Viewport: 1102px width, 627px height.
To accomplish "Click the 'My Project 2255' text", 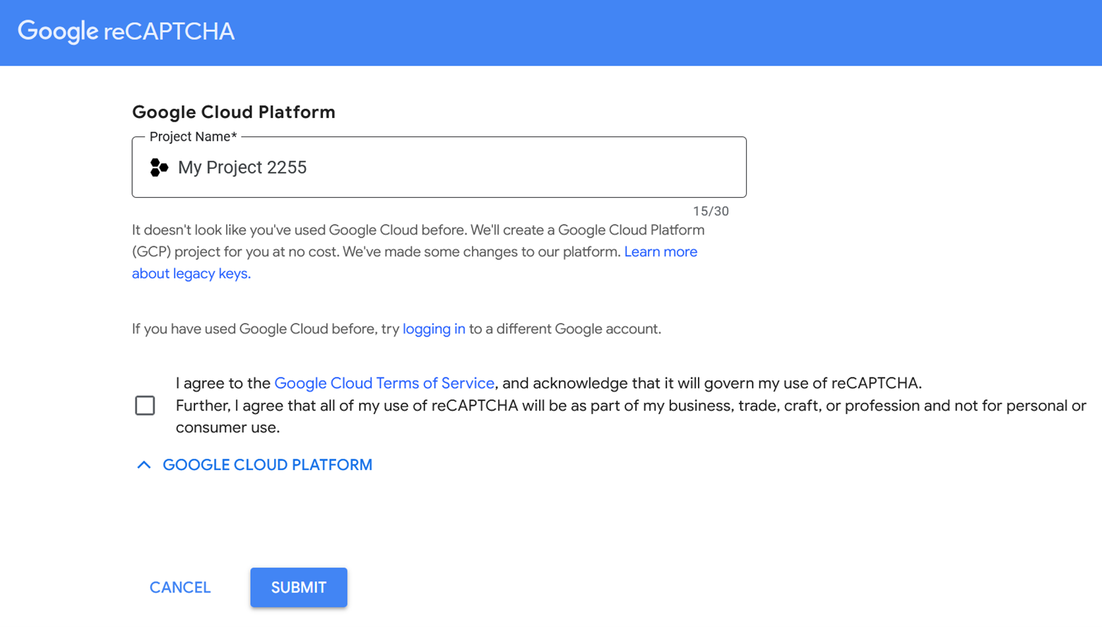I will (242, 168).
